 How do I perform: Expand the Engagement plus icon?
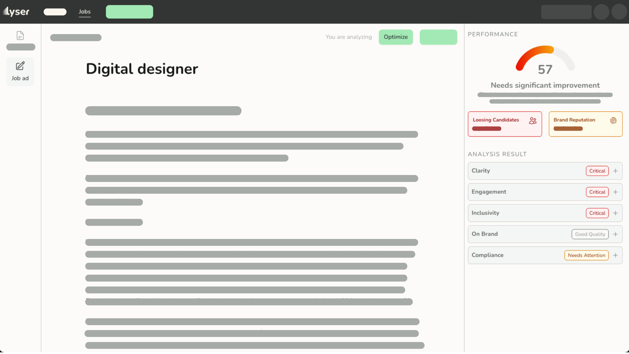615,192
